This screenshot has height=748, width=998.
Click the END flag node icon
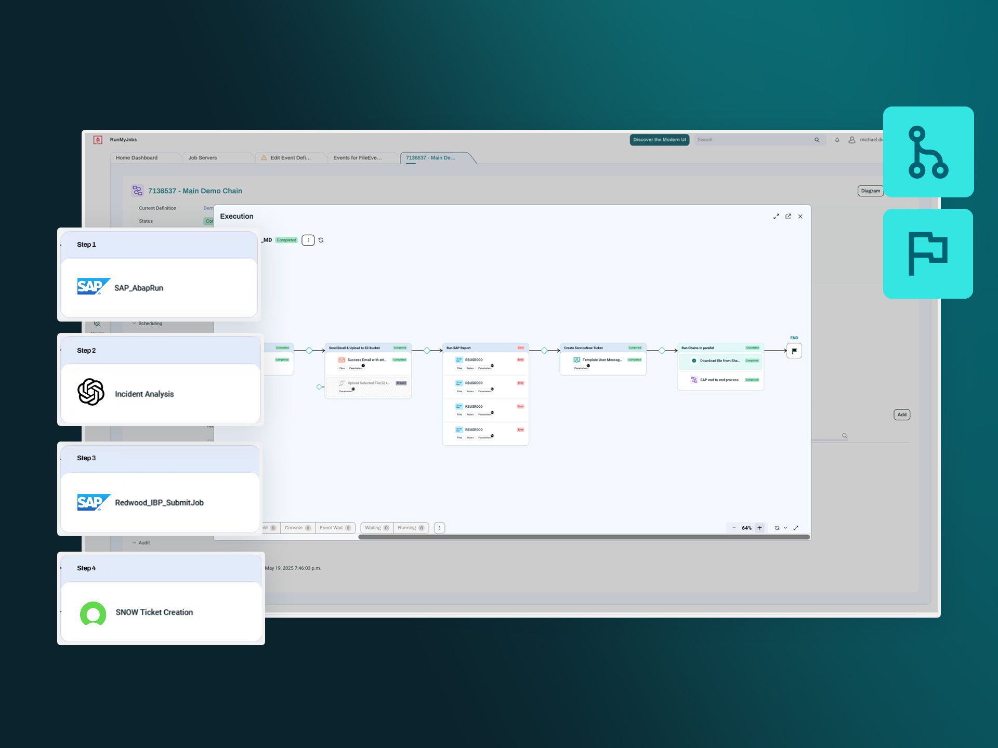(794, 351)
